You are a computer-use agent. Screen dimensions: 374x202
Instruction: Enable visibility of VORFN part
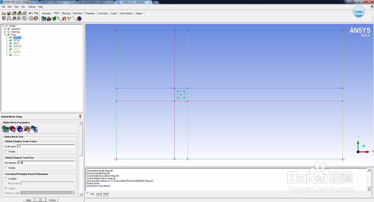(x=10, y=52)
